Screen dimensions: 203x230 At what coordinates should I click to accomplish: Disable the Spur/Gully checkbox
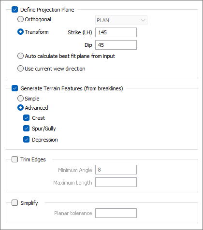click(26, 129)
